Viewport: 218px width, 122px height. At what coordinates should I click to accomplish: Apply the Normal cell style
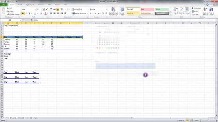click(133, 9)
